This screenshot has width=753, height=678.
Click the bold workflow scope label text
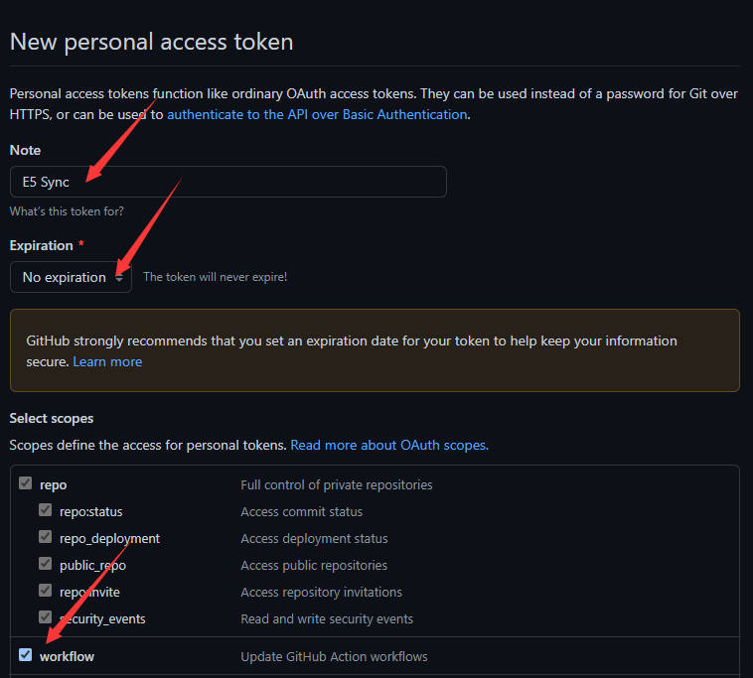click(67, 656)
